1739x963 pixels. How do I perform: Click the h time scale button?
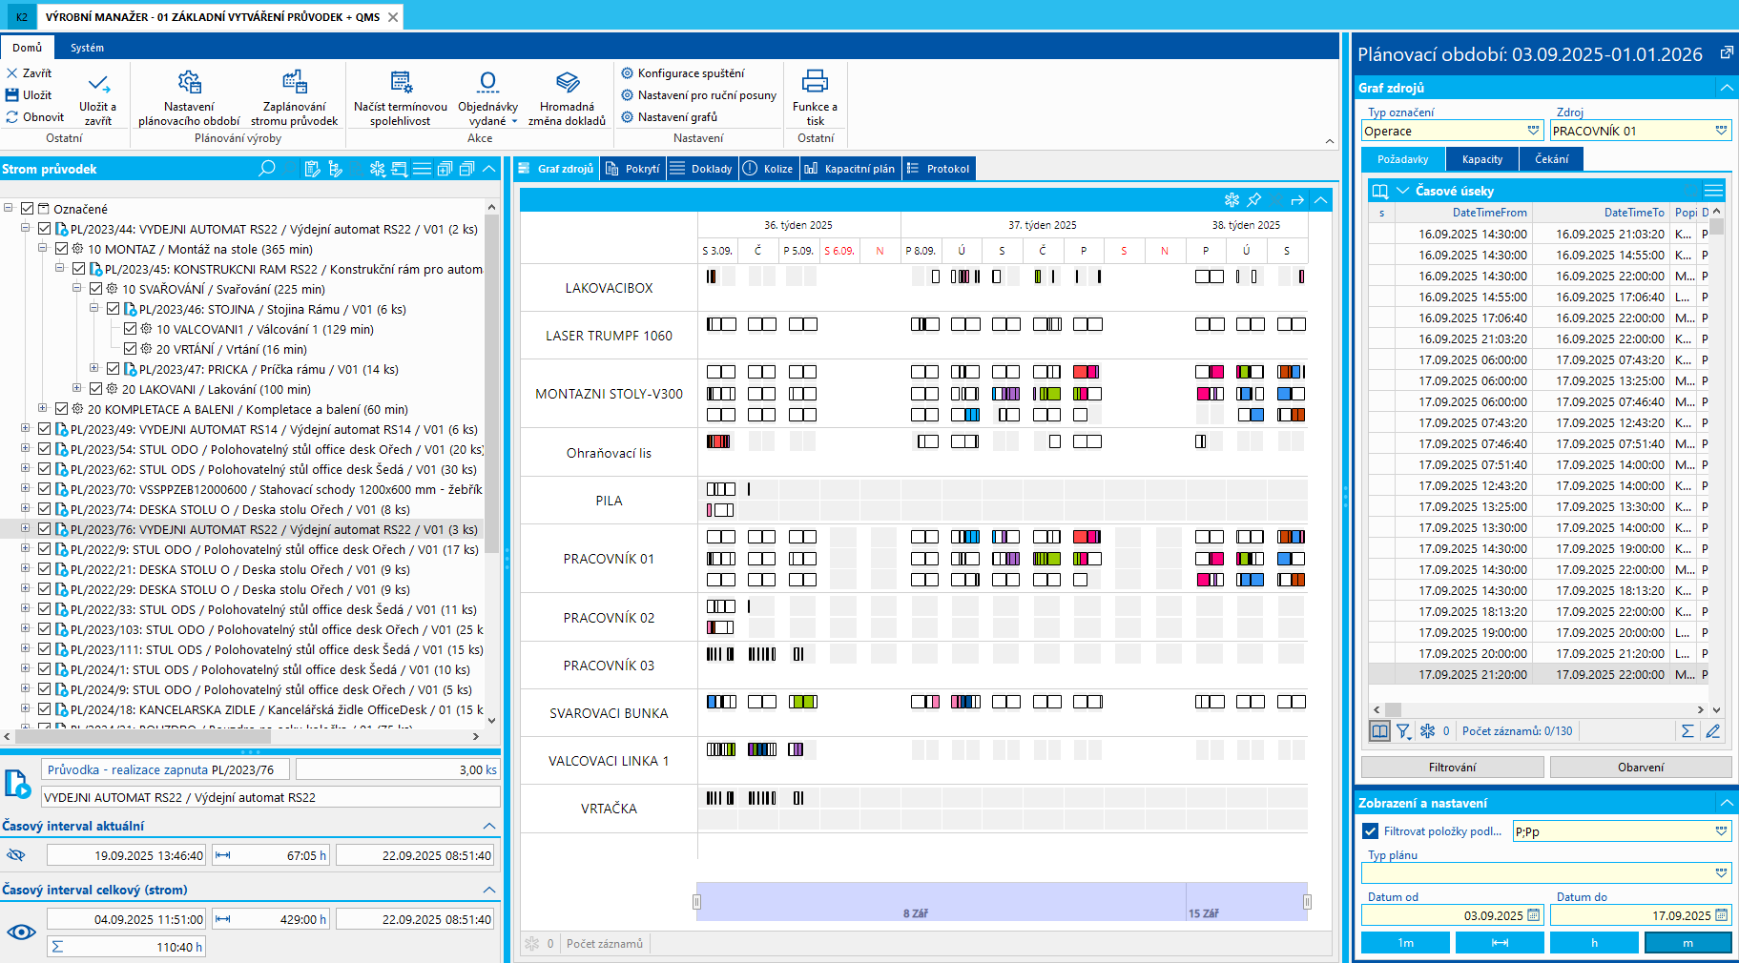pos(1594,943)
